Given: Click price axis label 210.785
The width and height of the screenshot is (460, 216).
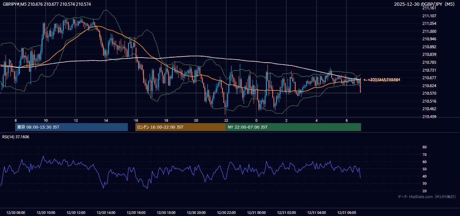Looking at the screenshot, I should click(x=429, y=62).
